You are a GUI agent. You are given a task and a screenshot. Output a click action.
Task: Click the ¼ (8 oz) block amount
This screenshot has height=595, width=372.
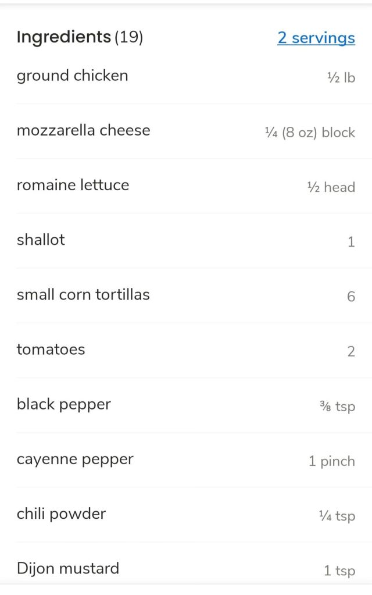coord(310,133)
